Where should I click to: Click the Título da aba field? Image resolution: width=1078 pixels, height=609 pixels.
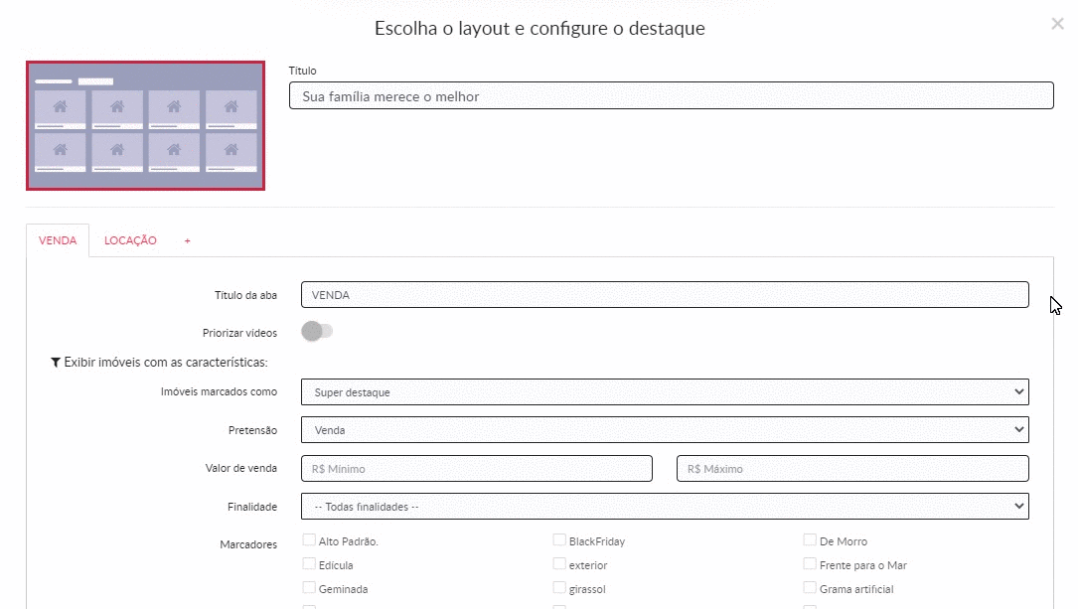(x=665, y=295)
